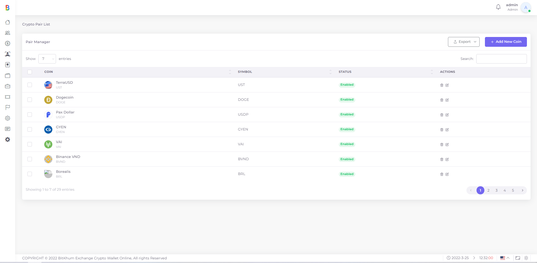
Task: Click the notification bell icon
Action: [x=498, y=7]
